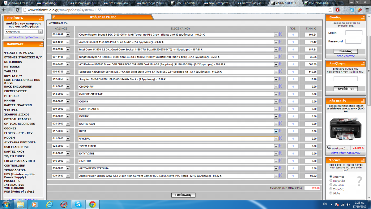Click info icon for CoolerMaster Scout II row
The image size is (371, 209).
(x=281, y=34)
